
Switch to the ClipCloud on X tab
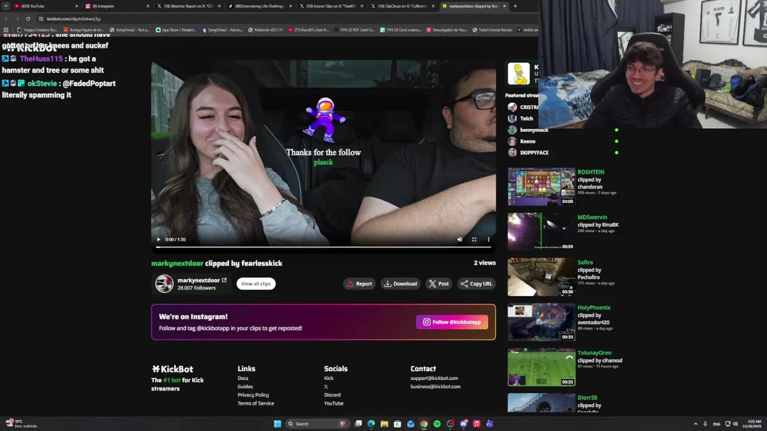(402, 6)
